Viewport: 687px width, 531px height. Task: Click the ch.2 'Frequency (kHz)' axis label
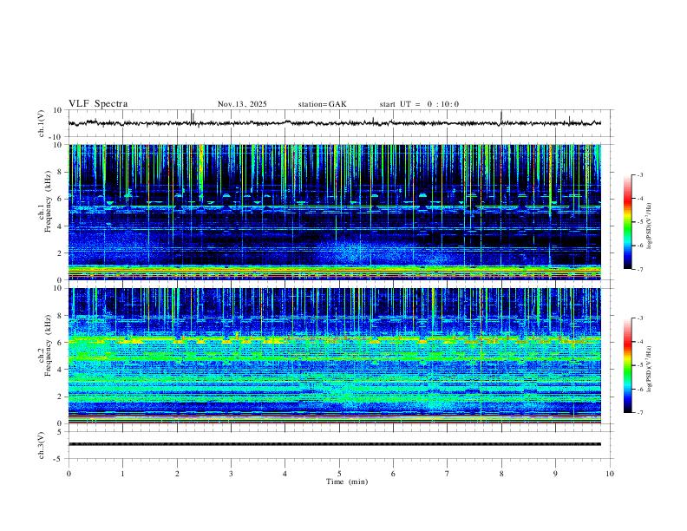click(48, 345)
